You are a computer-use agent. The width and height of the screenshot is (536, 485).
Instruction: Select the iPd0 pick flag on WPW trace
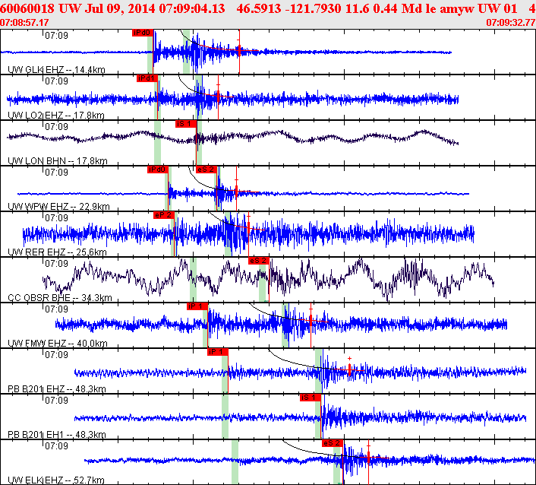pos(158,170)
